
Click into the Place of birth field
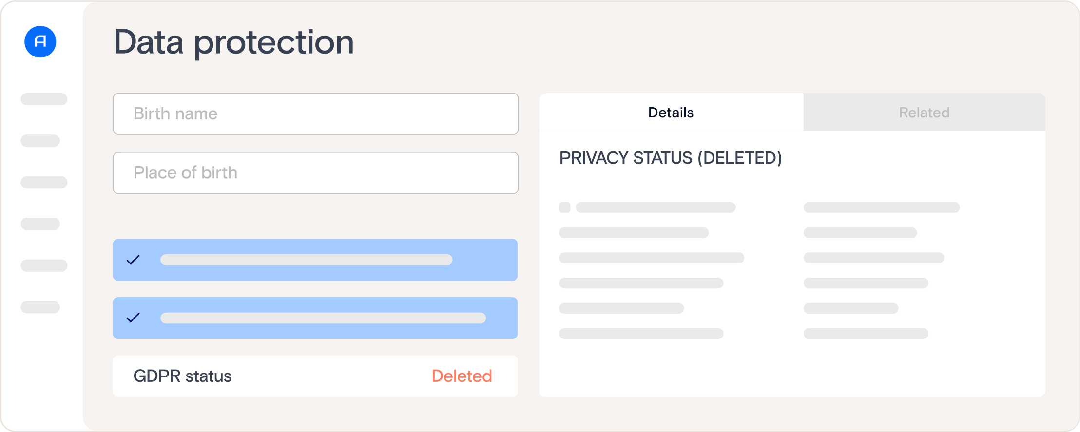click(x=315, y=173)
